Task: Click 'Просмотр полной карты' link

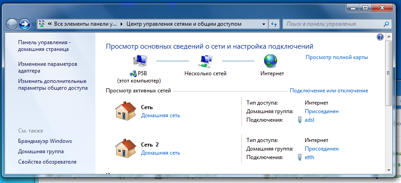Action: click(x=337, y=57)
